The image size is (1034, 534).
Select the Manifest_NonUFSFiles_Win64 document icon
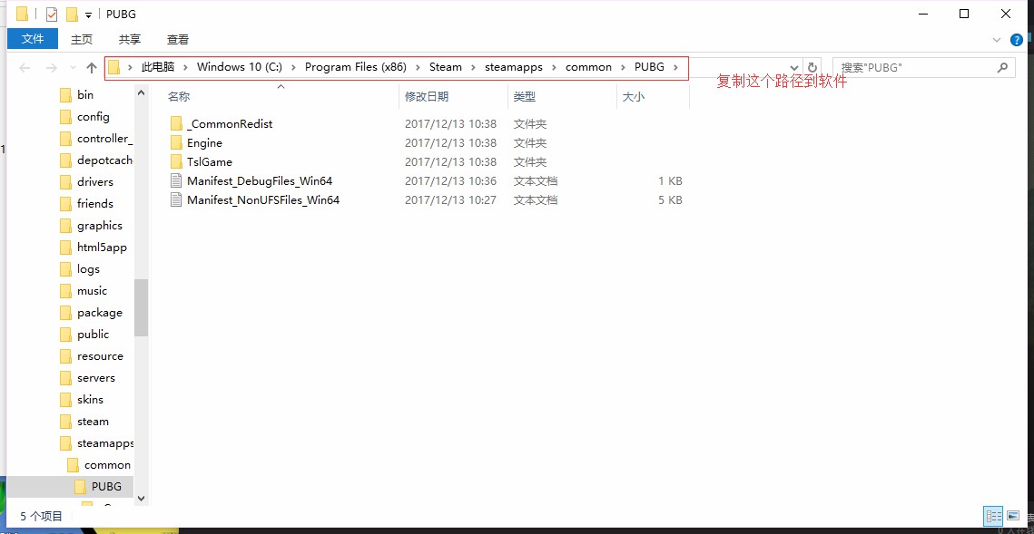pos(176,200)
